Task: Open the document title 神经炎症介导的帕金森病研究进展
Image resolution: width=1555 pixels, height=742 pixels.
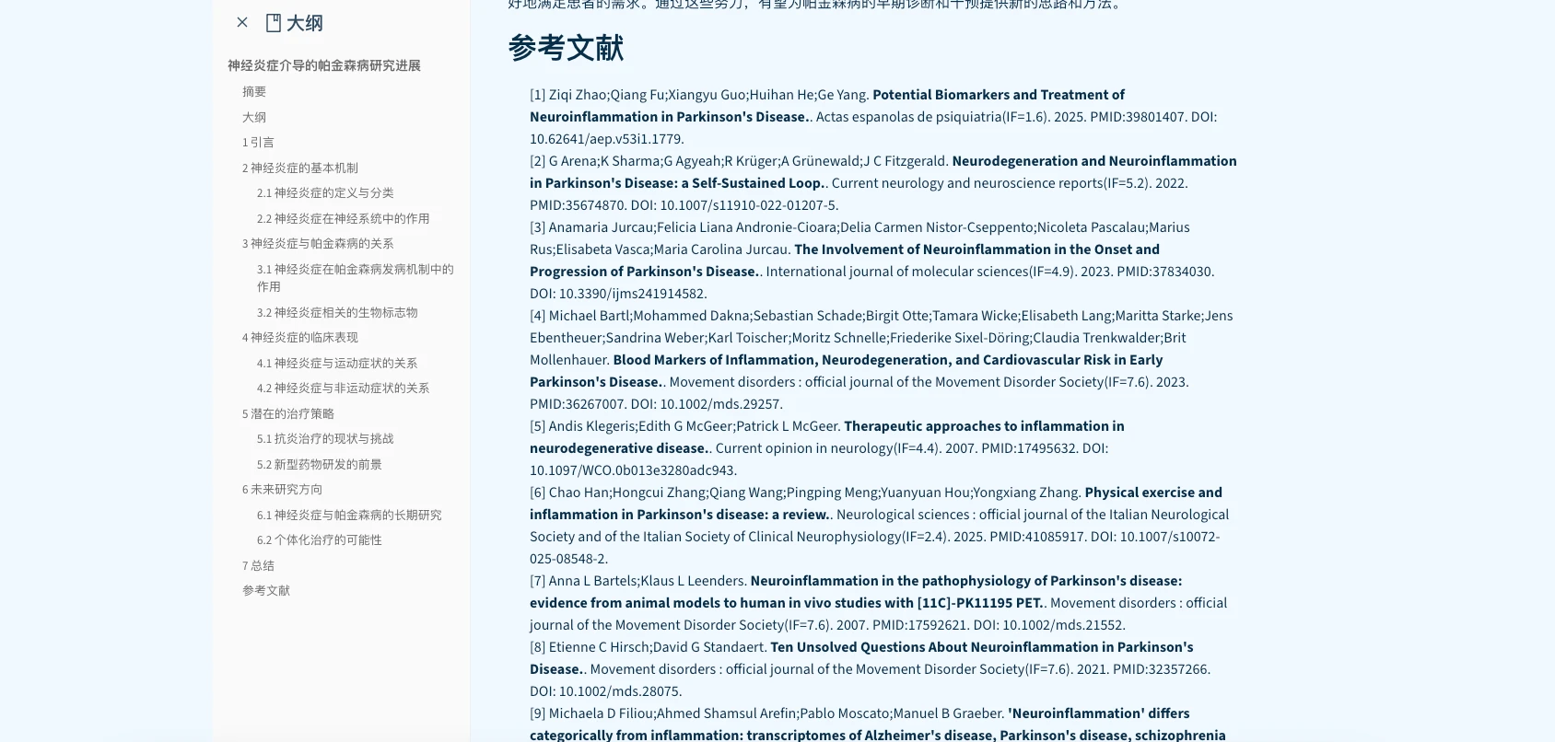Action: [x=323, y=65]
